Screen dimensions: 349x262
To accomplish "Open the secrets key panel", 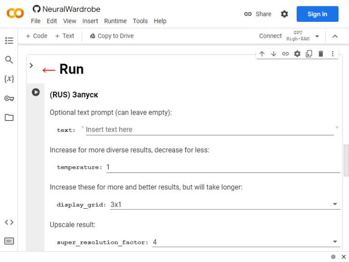I will coord(9,98).
